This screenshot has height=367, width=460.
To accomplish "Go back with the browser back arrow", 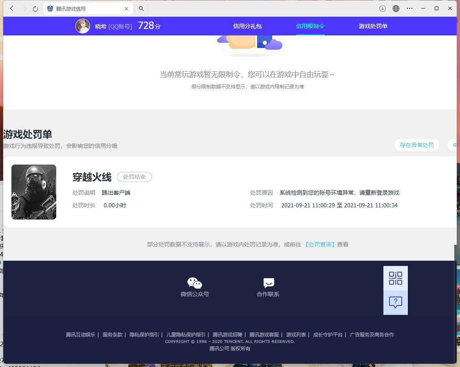I will pyautogui.click(x=12, y=9).
